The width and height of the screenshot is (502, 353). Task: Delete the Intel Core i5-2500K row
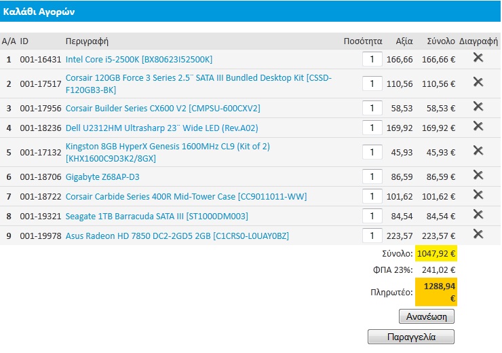[x=478, y=58]
